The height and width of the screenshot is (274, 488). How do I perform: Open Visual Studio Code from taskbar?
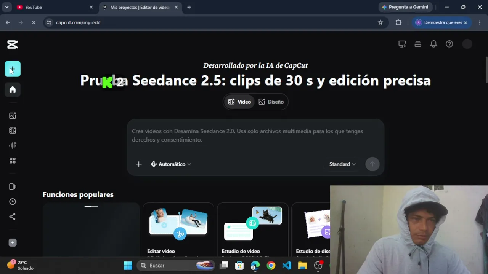coord(287,265)
